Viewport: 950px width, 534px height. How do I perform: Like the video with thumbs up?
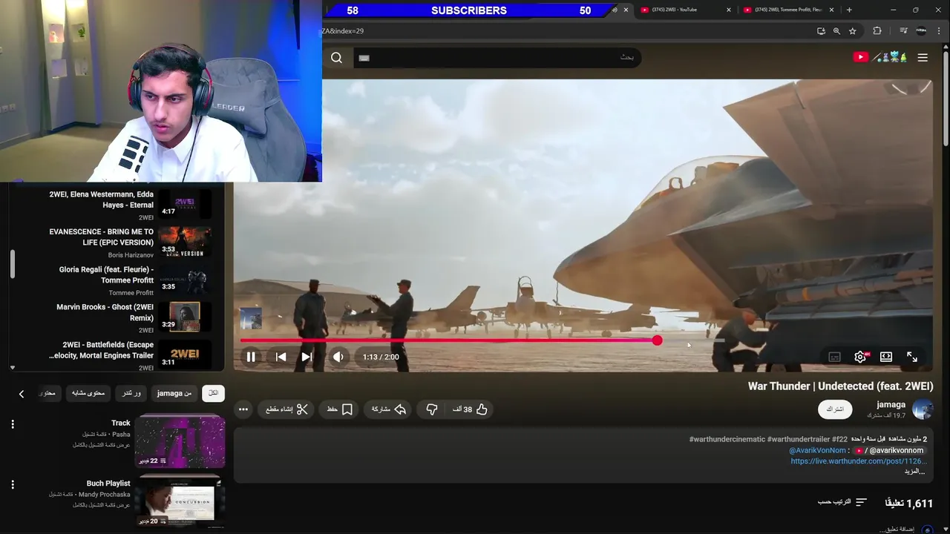[x=471, y=409]
